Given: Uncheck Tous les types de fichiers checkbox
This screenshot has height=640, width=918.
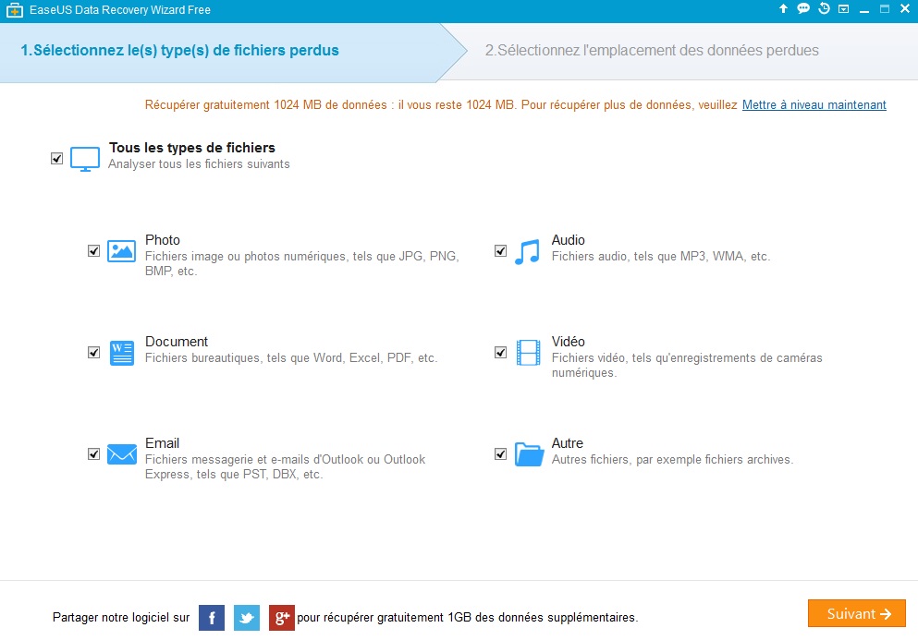Looking at the screenshot, I should [x=56, y=159].
